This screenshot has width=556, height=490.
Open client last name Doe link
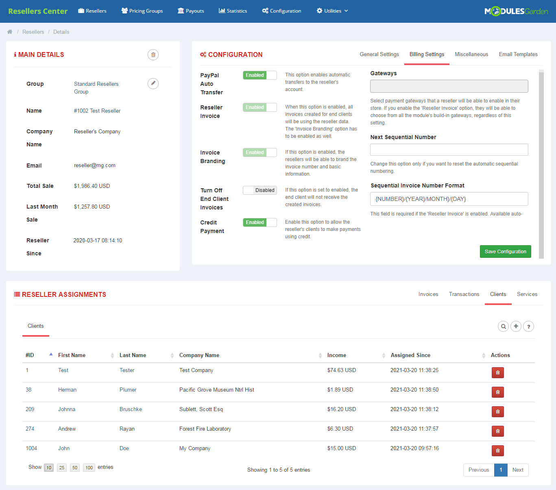point(124,448)
